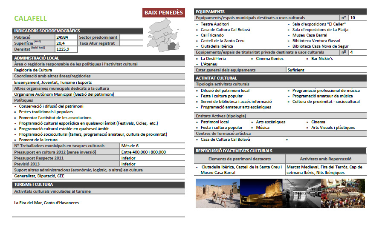
Task: Select Biblioteca Ventura Gassol item
Action: click(316, 41)
